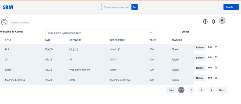The width and height of the screenshot is (241, 104).
Task: Click the PRICE column header
Action: pos(153,40)
